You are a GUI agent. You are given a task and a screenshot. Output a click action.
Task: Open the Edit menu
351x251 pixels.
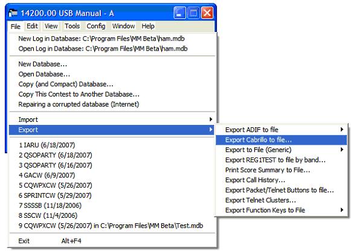coord(32,26)
